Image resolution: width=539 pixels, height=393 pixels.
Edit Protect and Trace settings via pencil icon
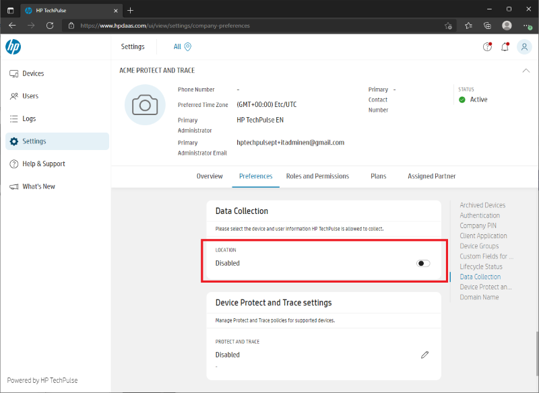click(424, 355)
